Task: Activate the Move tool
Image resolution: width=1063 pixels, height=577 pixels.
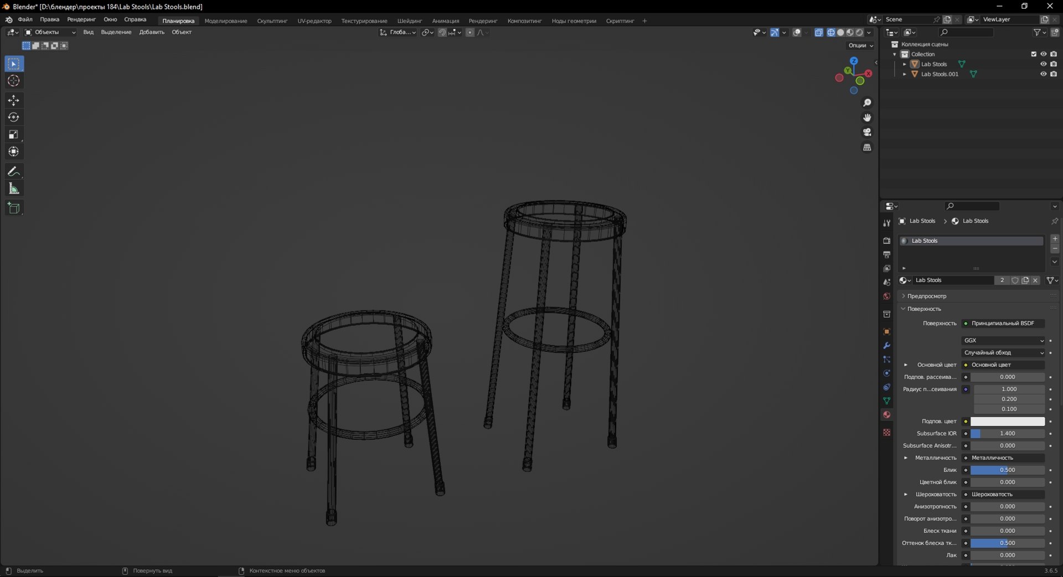Action: point(14,100)
